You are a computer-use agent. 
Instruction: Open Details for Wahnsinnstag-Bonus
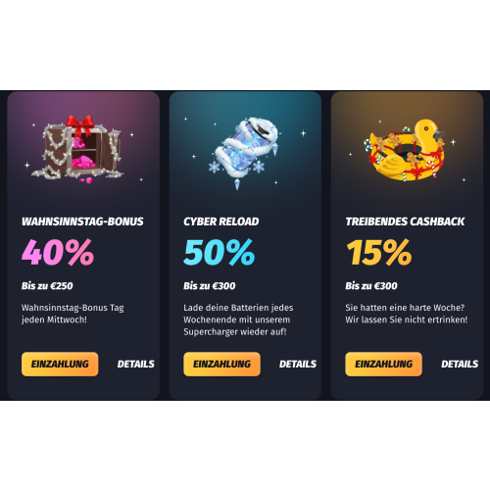(136, 364)
